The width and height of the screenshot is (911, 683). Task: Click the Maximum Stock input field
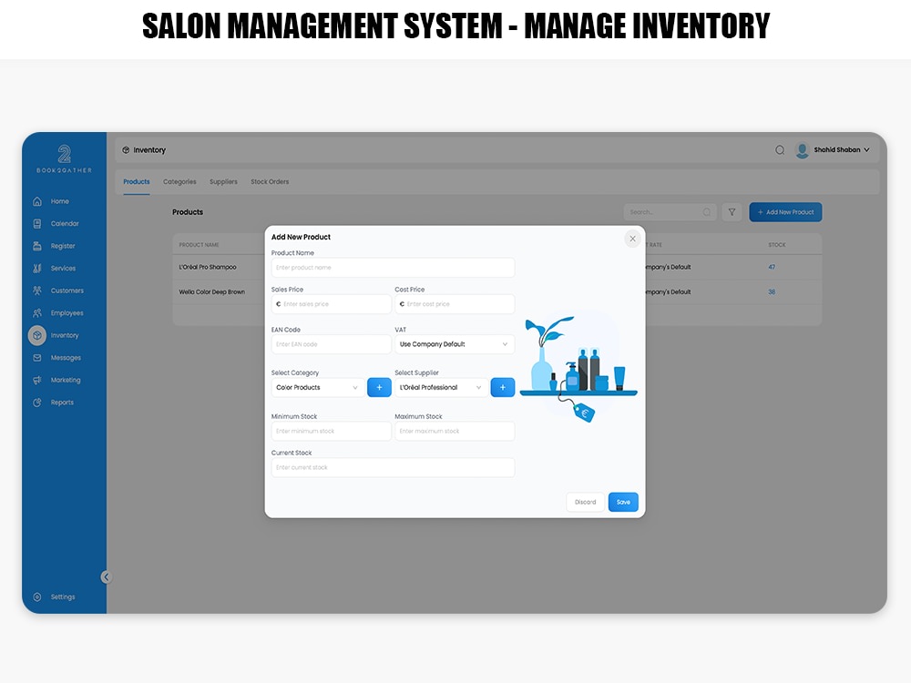point(455,432)
